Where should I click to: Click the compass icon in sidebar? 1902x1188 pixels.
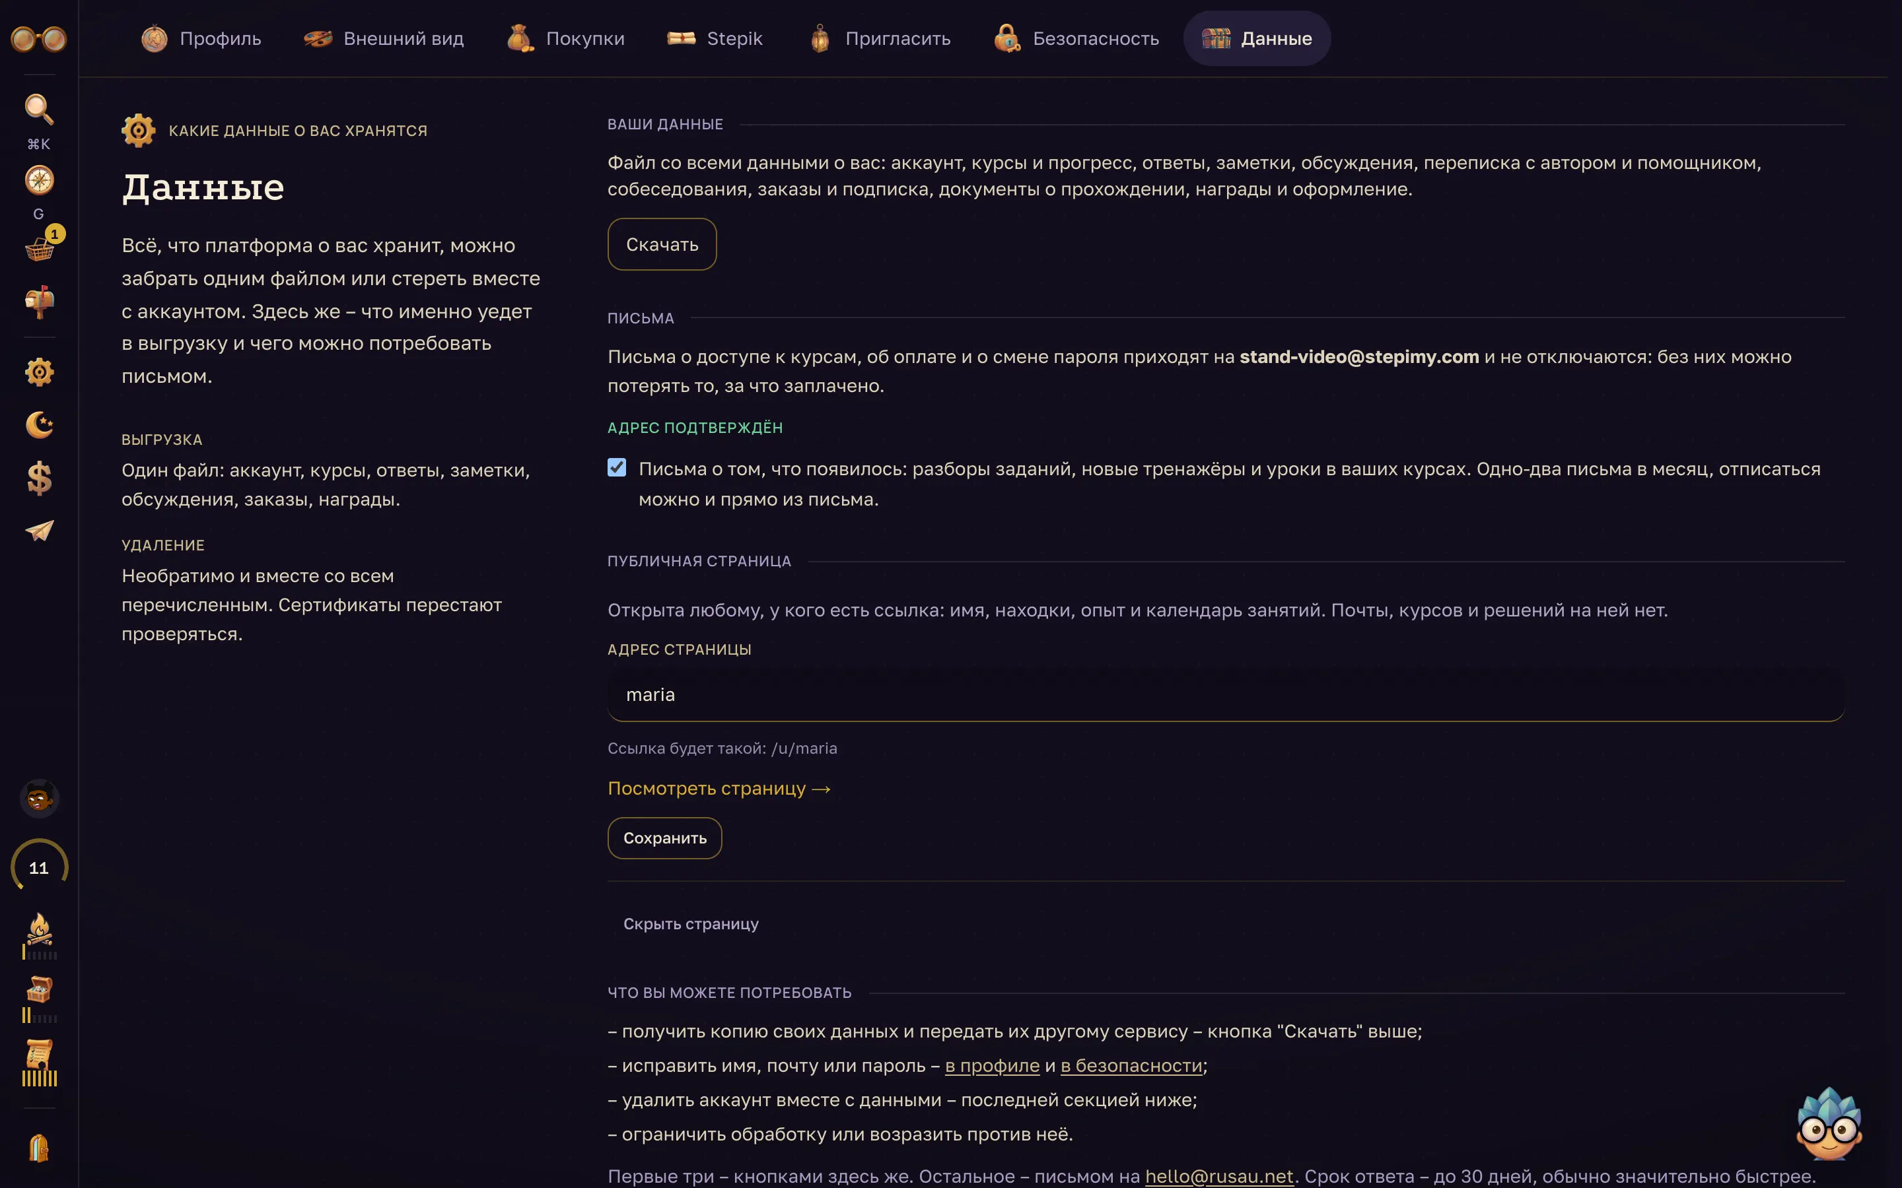pyautogui.click(x=38, y=180)
